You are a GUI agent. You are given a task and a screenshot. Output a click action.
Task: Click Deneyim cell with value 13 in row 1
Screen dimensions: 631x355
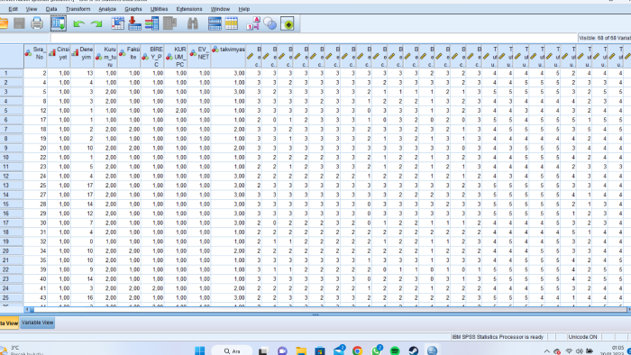click(83, 73)
